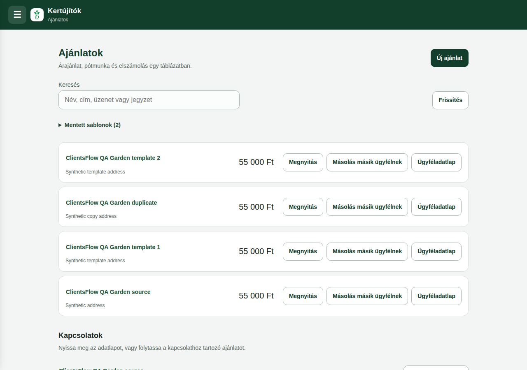Copy Garden template 2 to another client
The image size is (527, 370).
367,162
